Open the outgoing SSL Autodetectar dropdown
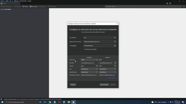 point(108,69)
